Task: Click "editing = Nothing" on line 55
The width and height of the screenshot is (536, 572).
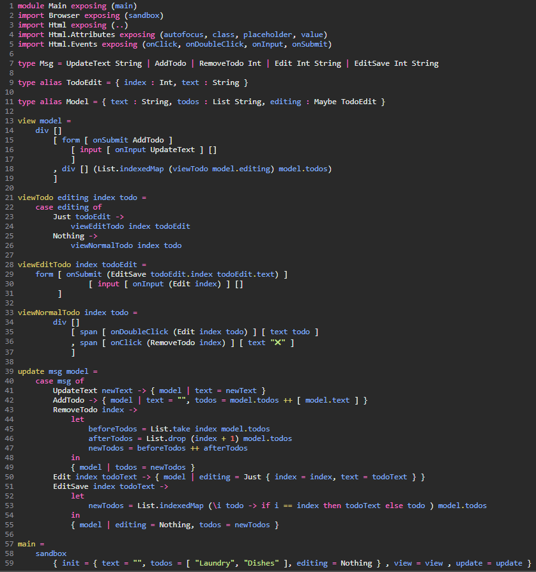Action: [153, 525]
